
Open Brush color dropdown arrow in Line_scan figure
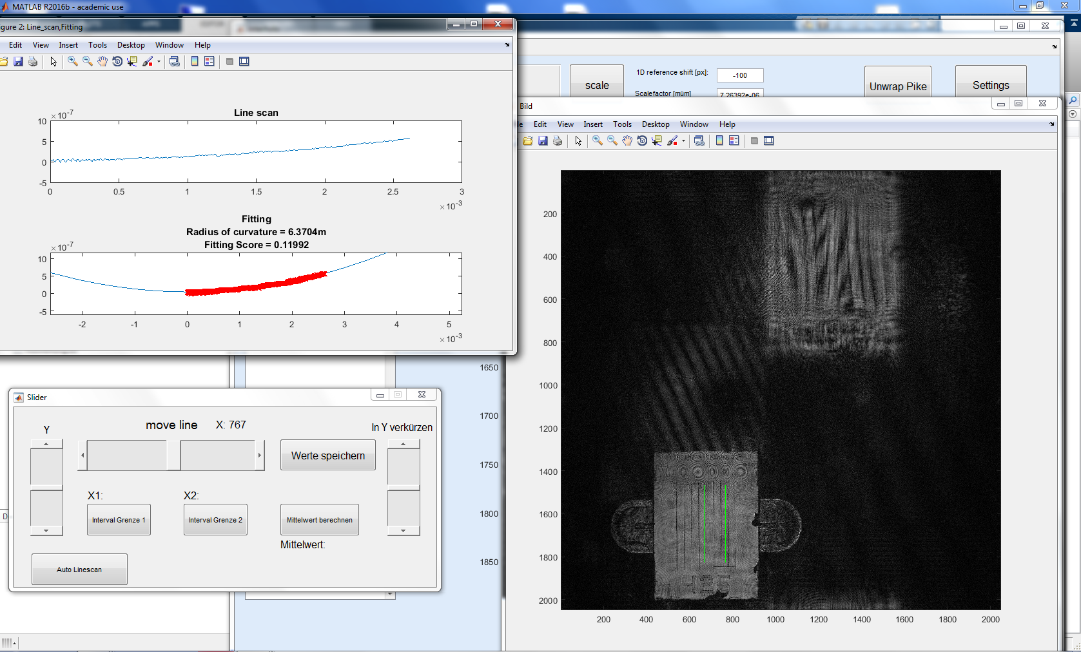point(159,62)
